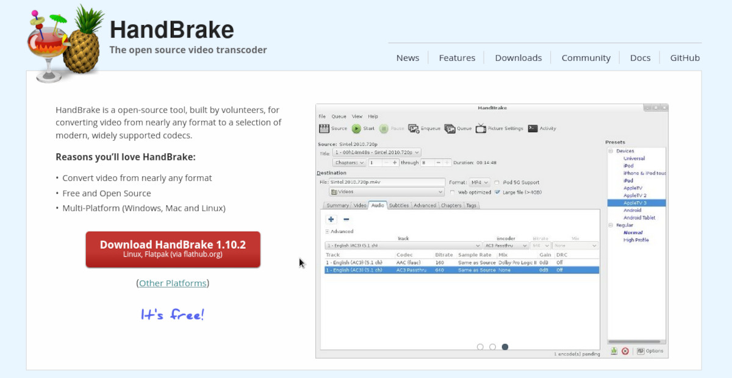Follow the Other Platforms link

pyautogui.click(x=173, y=283)
